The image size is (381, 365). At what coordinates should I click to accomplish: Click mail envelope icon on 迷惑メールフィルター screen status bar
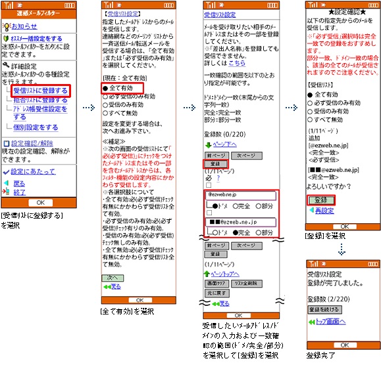pos(20,5)
